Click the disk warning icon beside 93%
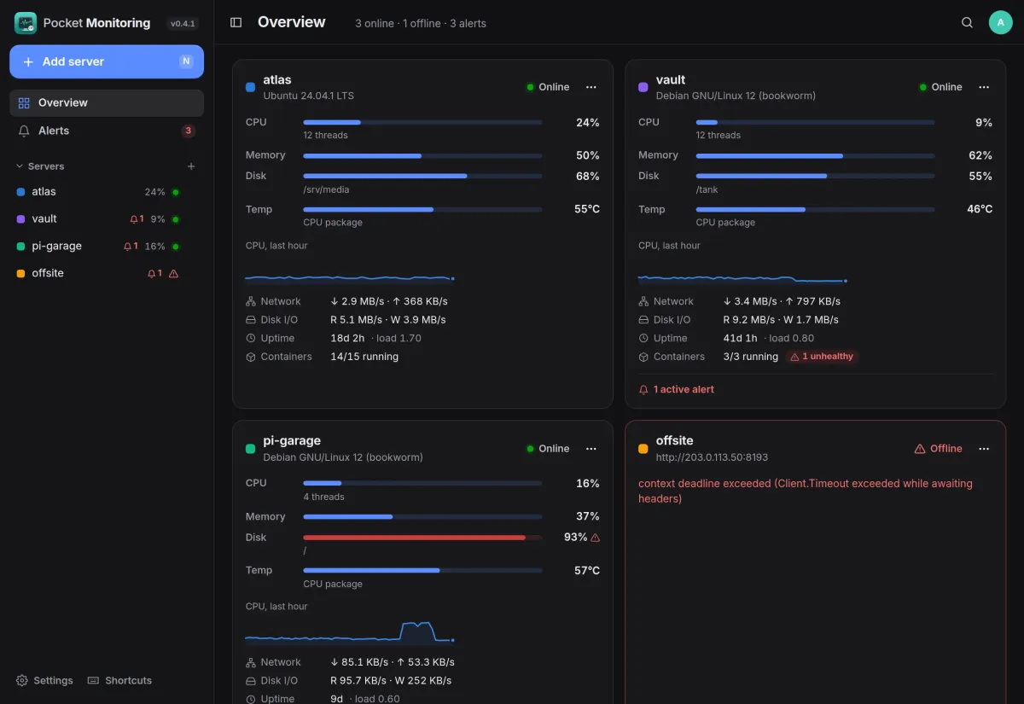 coord(595,538)
